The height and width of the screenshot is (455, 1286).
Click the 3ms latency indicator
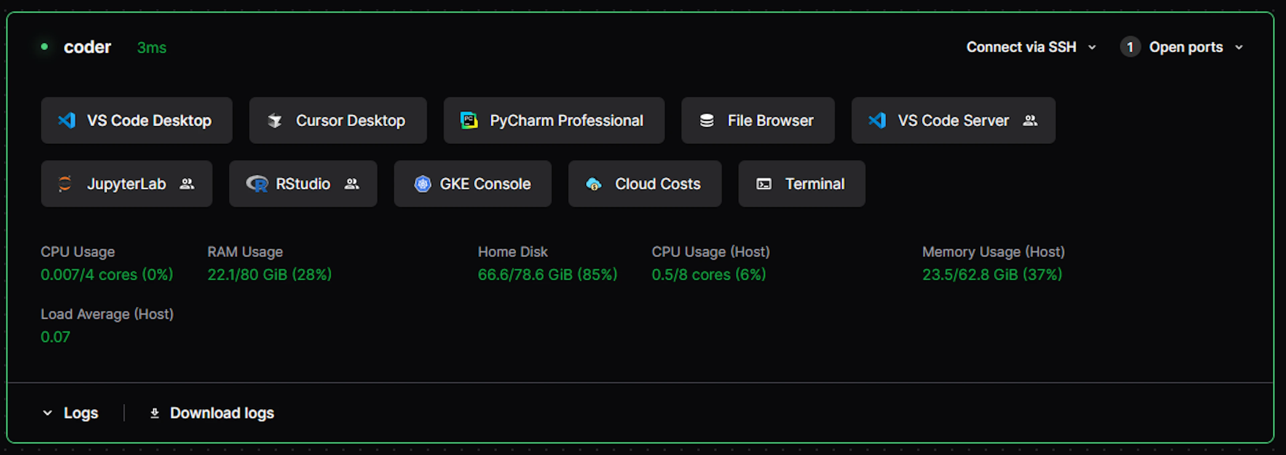[x=152, y=48]
